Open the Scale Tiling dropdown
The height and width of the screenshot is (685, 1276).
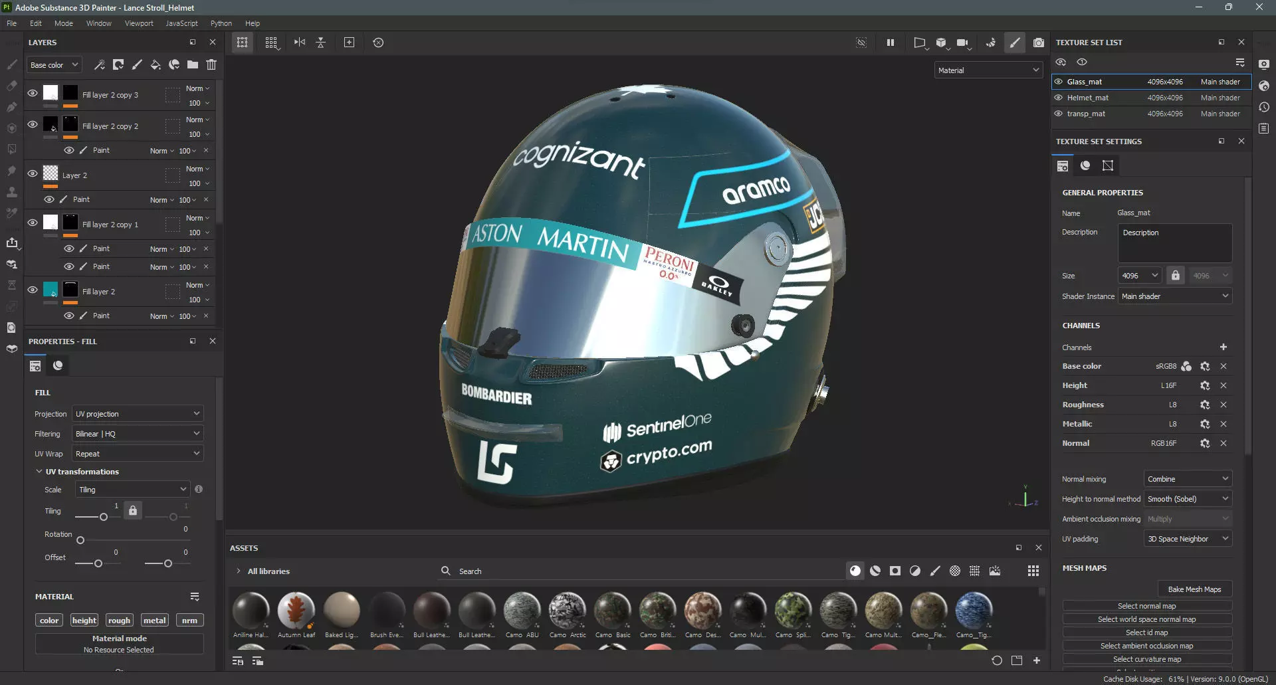click(x=132, y=489)
